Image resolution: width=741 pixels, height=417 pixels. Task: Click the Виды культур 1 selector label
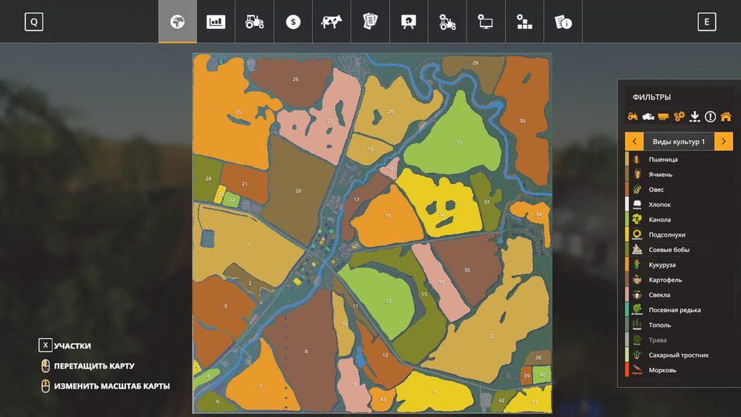pos(679,141)
